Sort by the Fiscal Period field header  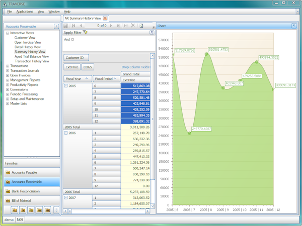pyautogui.click(x=106, y=79)
